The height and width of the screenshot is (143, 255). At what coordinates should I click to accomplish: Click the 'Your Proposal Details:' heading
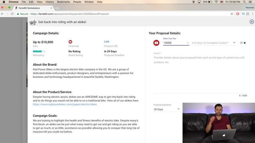pos(165,33)
